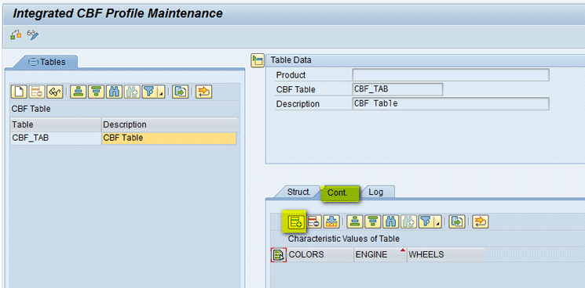
Task: Click the export icon in the Cont. toolbar
Action: (x=456, y=221)
